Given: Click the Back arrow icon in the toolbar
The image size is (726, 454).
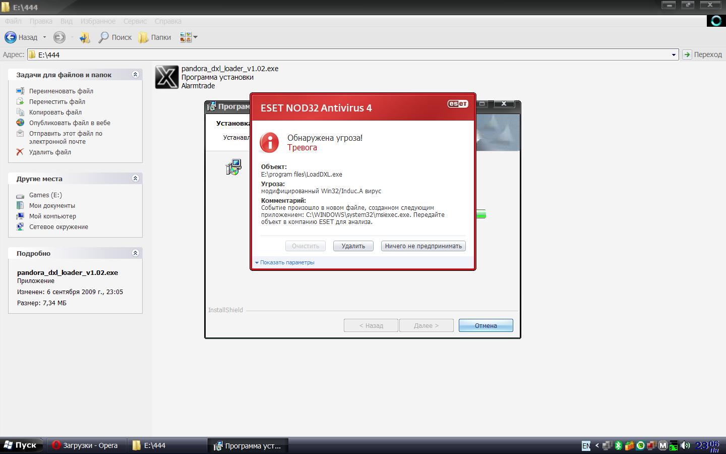Looking at the screenshot, I should [x=11, y=37].
